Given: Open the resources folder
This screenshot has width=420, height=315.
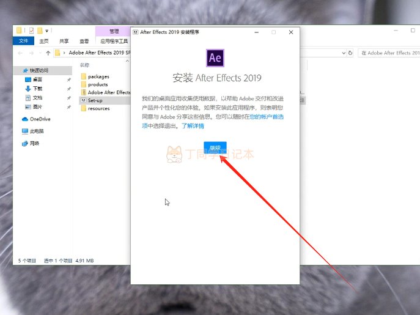Looking at the screenshot, I should (x=98, y=108).
